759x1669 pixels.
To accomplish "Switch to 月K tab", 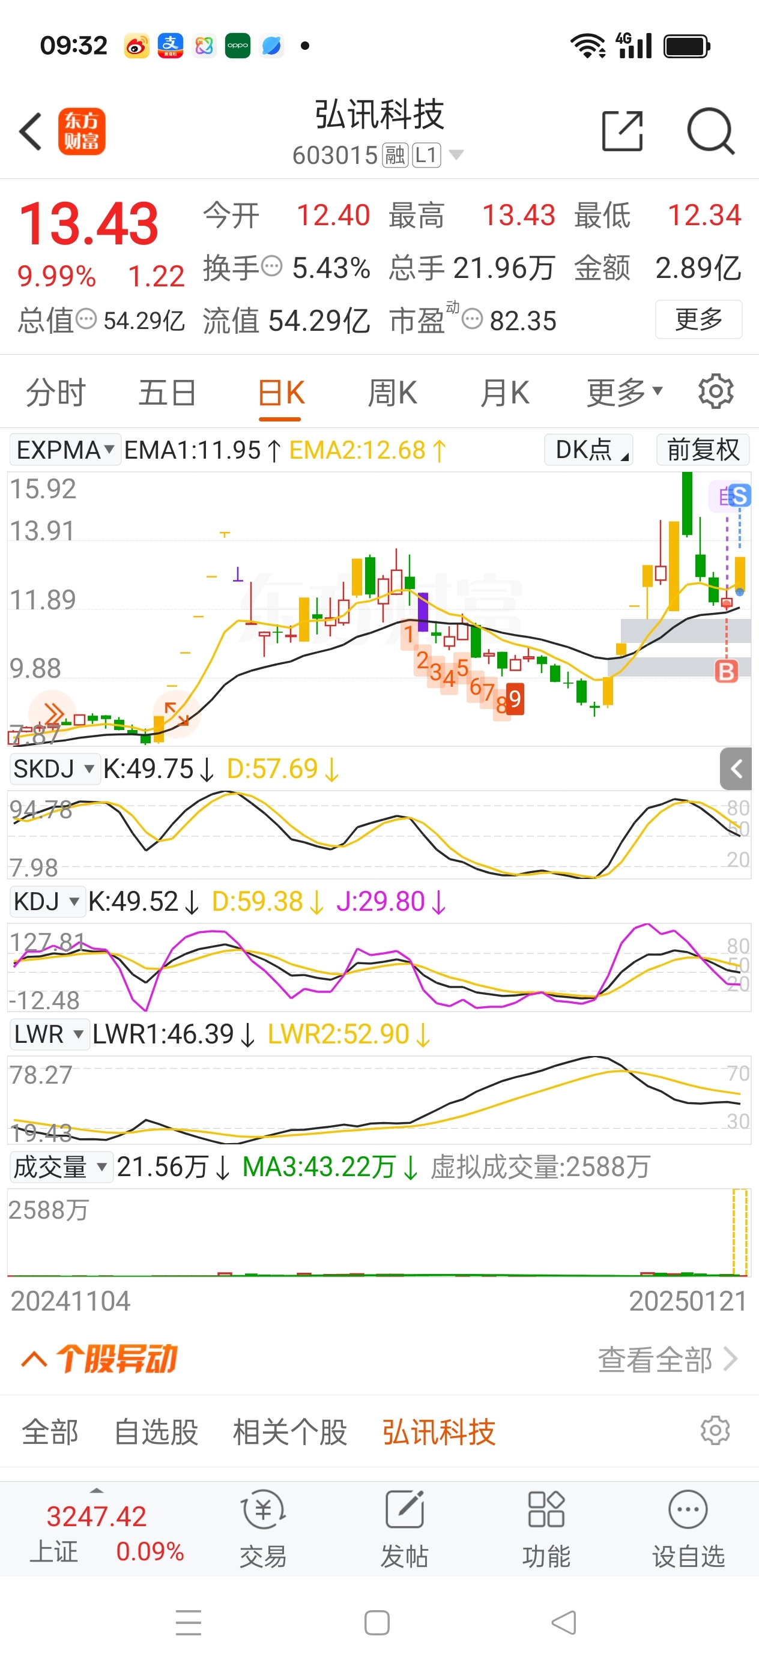I will 505,393.
